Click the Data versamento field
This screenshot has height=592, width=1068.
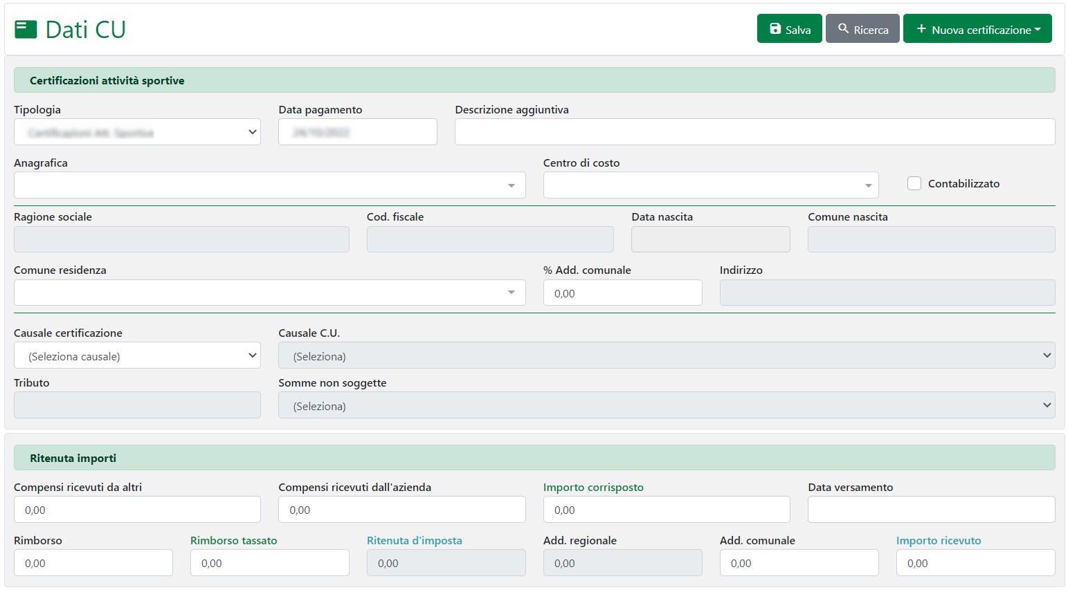coord(931,510)
